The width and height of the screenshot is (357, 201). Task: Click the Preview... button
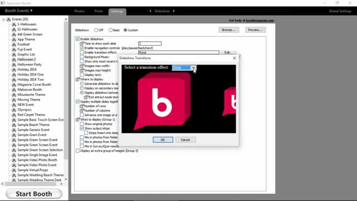pyautogui.click(x=255, y=30)
